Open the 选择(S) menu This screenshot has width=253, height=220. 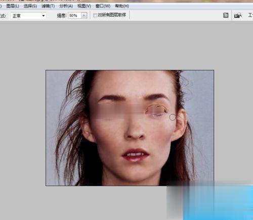click(30, 6)
